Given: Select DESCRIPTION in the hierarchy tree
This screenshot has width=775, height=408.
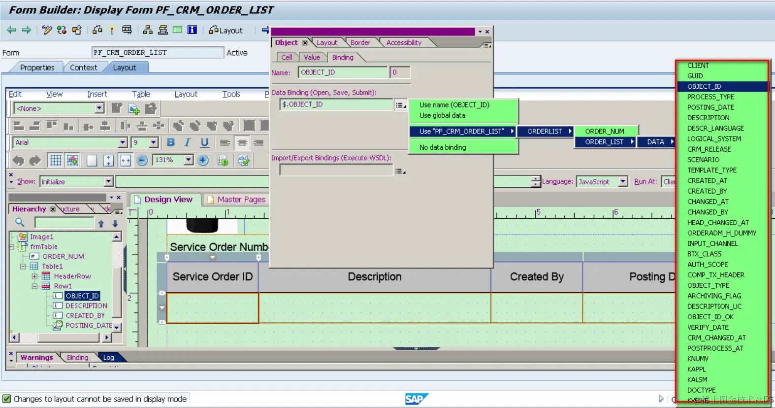Looking at the screenshot, I should pos(87,306).
